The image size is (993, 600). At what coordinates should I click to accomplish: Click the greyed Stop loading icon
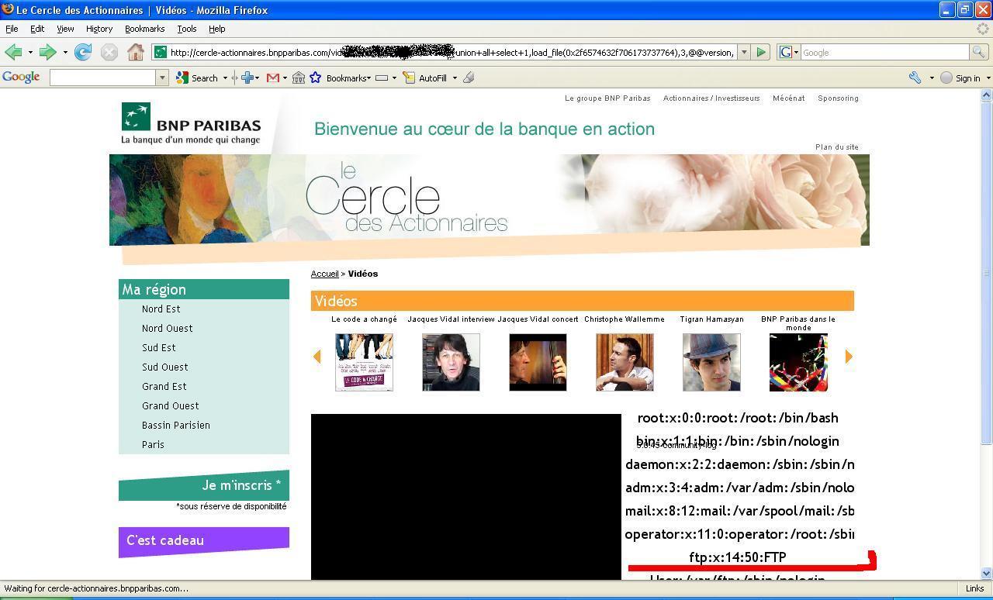109,52
